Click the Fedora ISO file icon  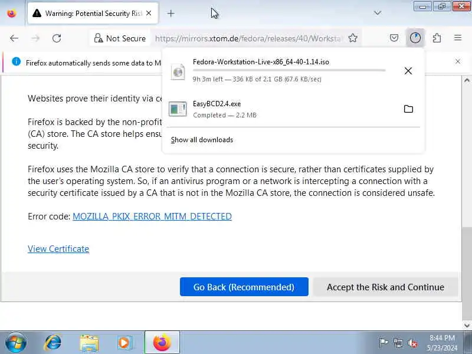(x=178, y=71)
